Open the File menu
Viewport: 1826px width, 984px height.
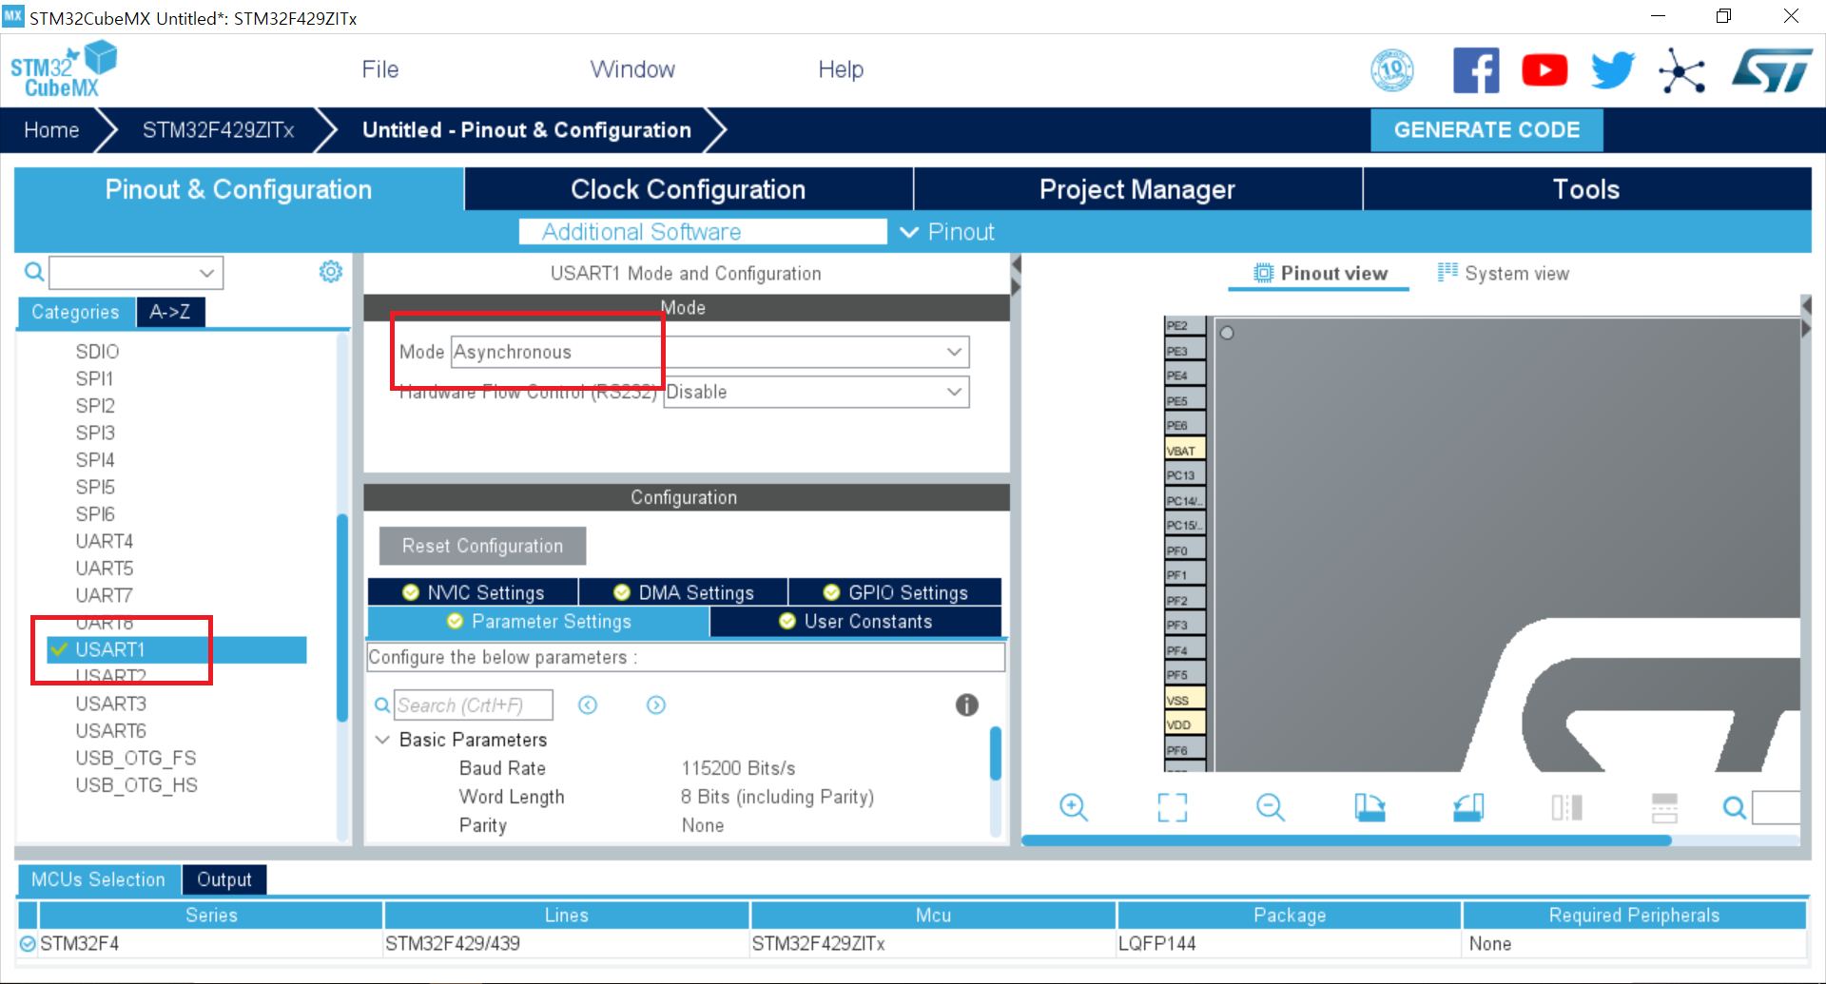[380, 69]
